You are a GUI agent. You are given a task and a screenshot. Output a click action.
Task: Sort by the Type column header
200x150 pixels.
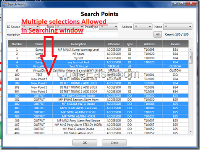point(130,44)
